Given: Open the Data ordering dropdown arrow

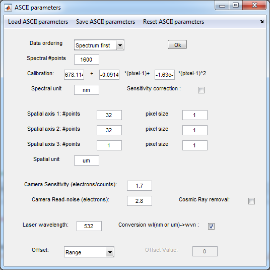Looking at the screenshot, I should [x=120, y=45].
